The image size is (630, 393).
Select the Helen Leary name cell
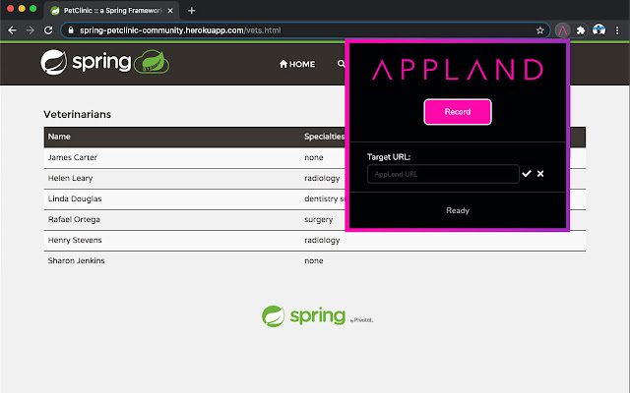(70, 178)
